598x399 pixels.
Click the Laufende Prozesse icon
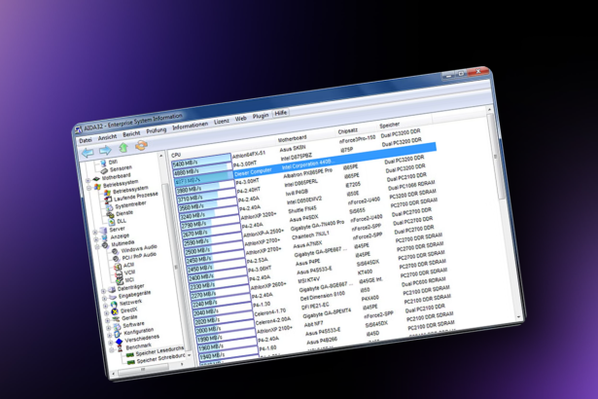(109, 200)
